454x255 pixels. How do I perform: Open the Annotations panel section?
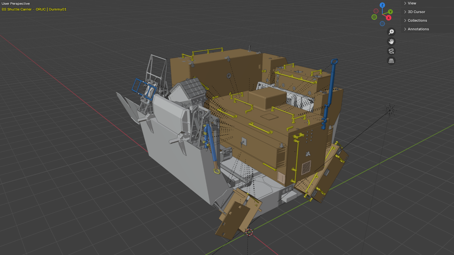(418, 29)
